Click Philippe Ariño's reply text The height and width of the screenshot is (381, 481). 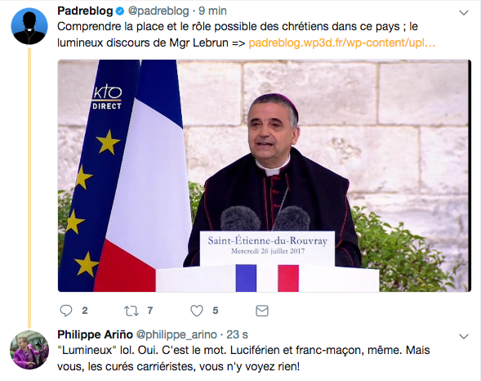(243, 358)
